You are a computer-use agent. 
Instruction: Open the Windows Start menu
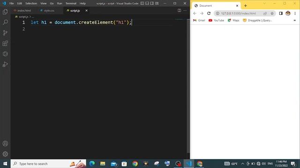(5, 164)
